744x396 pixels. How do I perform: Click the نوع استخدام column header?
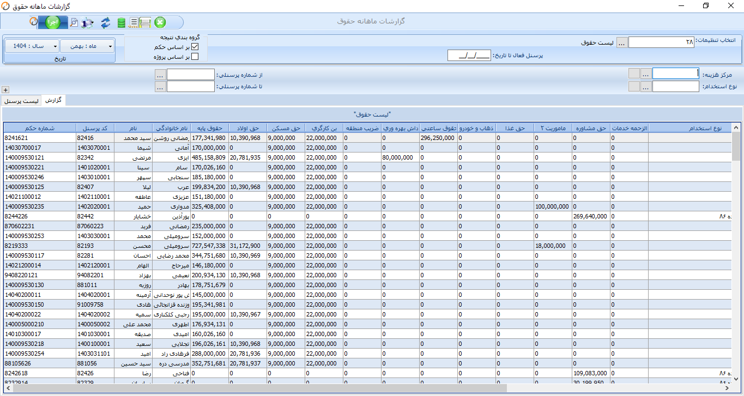pos(689,128)
